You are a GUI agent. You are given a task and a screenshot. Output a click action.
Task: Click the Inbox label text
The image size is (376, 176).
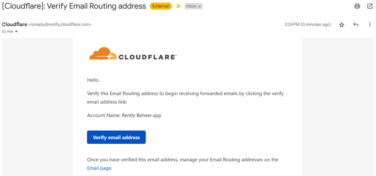[x=191, y=6]
